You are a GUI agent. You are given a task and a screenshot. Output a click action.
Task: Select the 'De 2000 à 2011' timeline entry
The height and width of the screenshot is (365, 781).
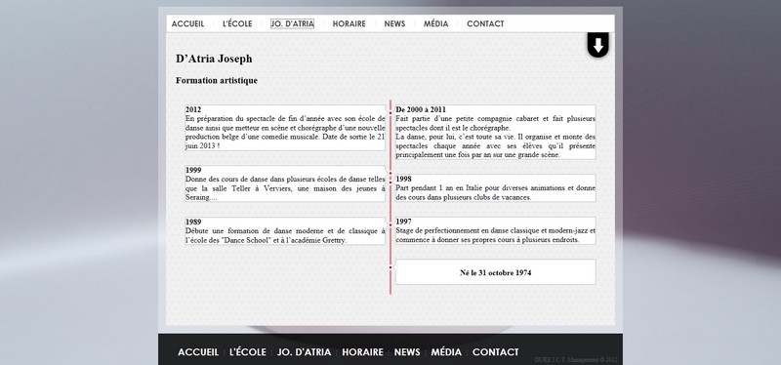pos(496,133)
